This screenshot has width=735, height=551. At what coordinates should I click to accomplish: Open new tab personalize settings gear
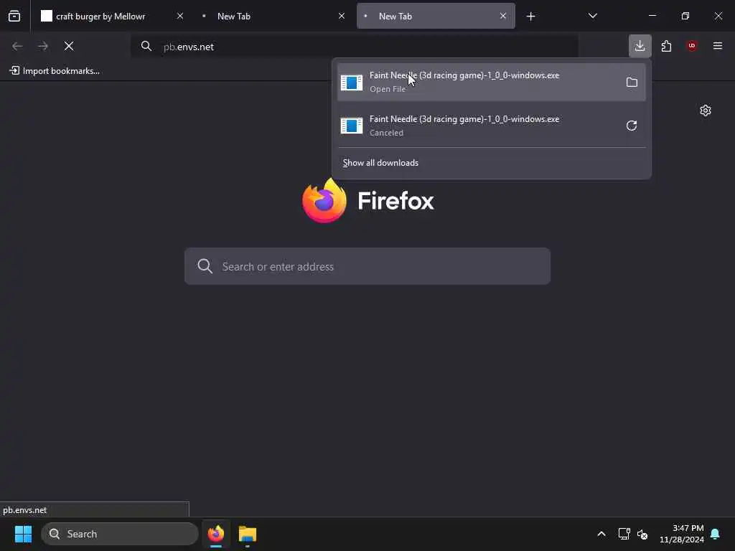[x=706, y=110]
